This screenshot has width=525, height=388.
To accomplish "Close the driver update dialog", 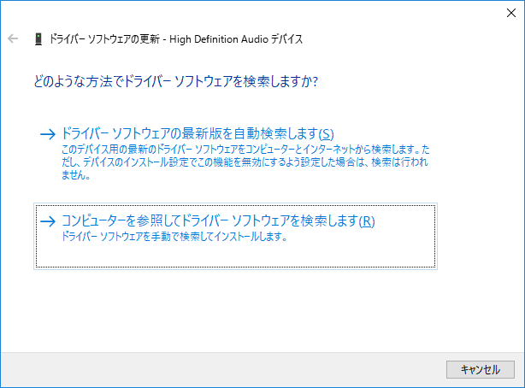I will pyautogui.click(x=511, y=13).
